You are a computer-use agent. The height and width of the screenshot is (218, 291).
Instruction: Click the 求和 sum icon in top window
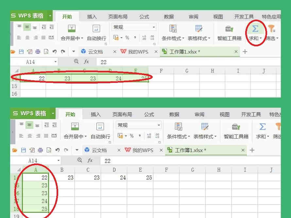pos(255,29)
